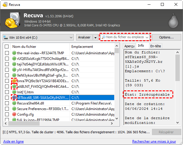Click orange status dot of onra7PQI9o5 file
The height and width of the screenshot is (145, 183).
[x=14, y=81]
